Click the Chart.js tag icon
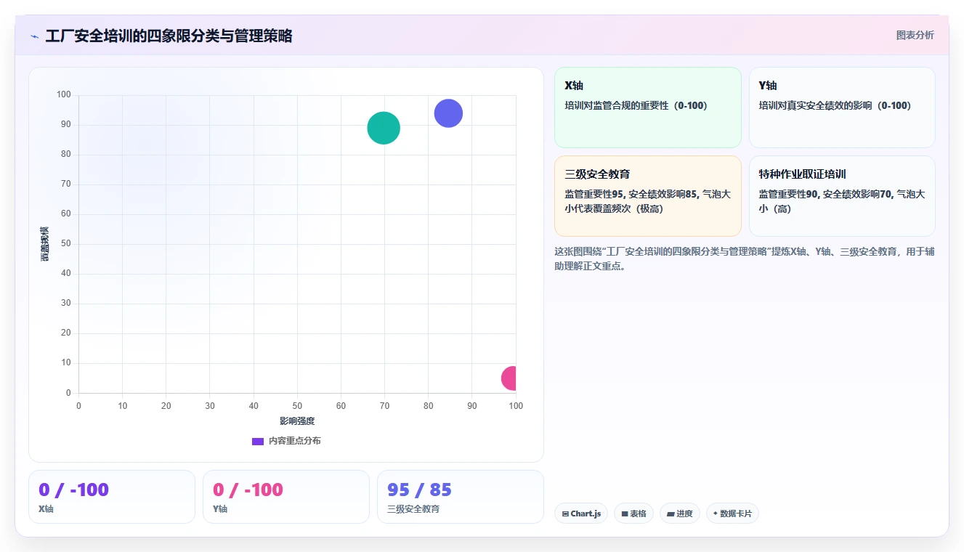Screen dimensions: 964x552 [x=565, y=514]
